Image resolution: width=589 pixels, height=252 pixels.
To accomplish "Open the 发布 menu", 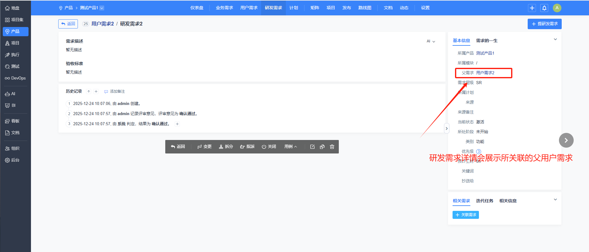I will [346, 8].
